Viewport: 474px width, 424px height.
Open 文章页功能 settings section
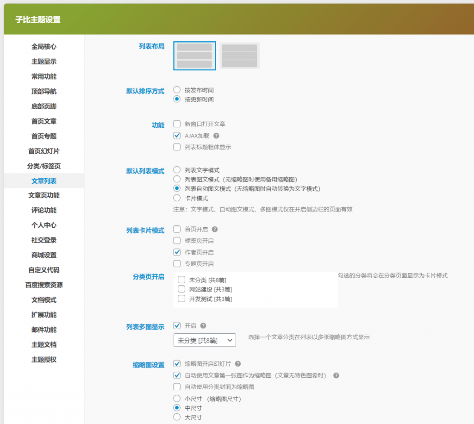(44, 195)
